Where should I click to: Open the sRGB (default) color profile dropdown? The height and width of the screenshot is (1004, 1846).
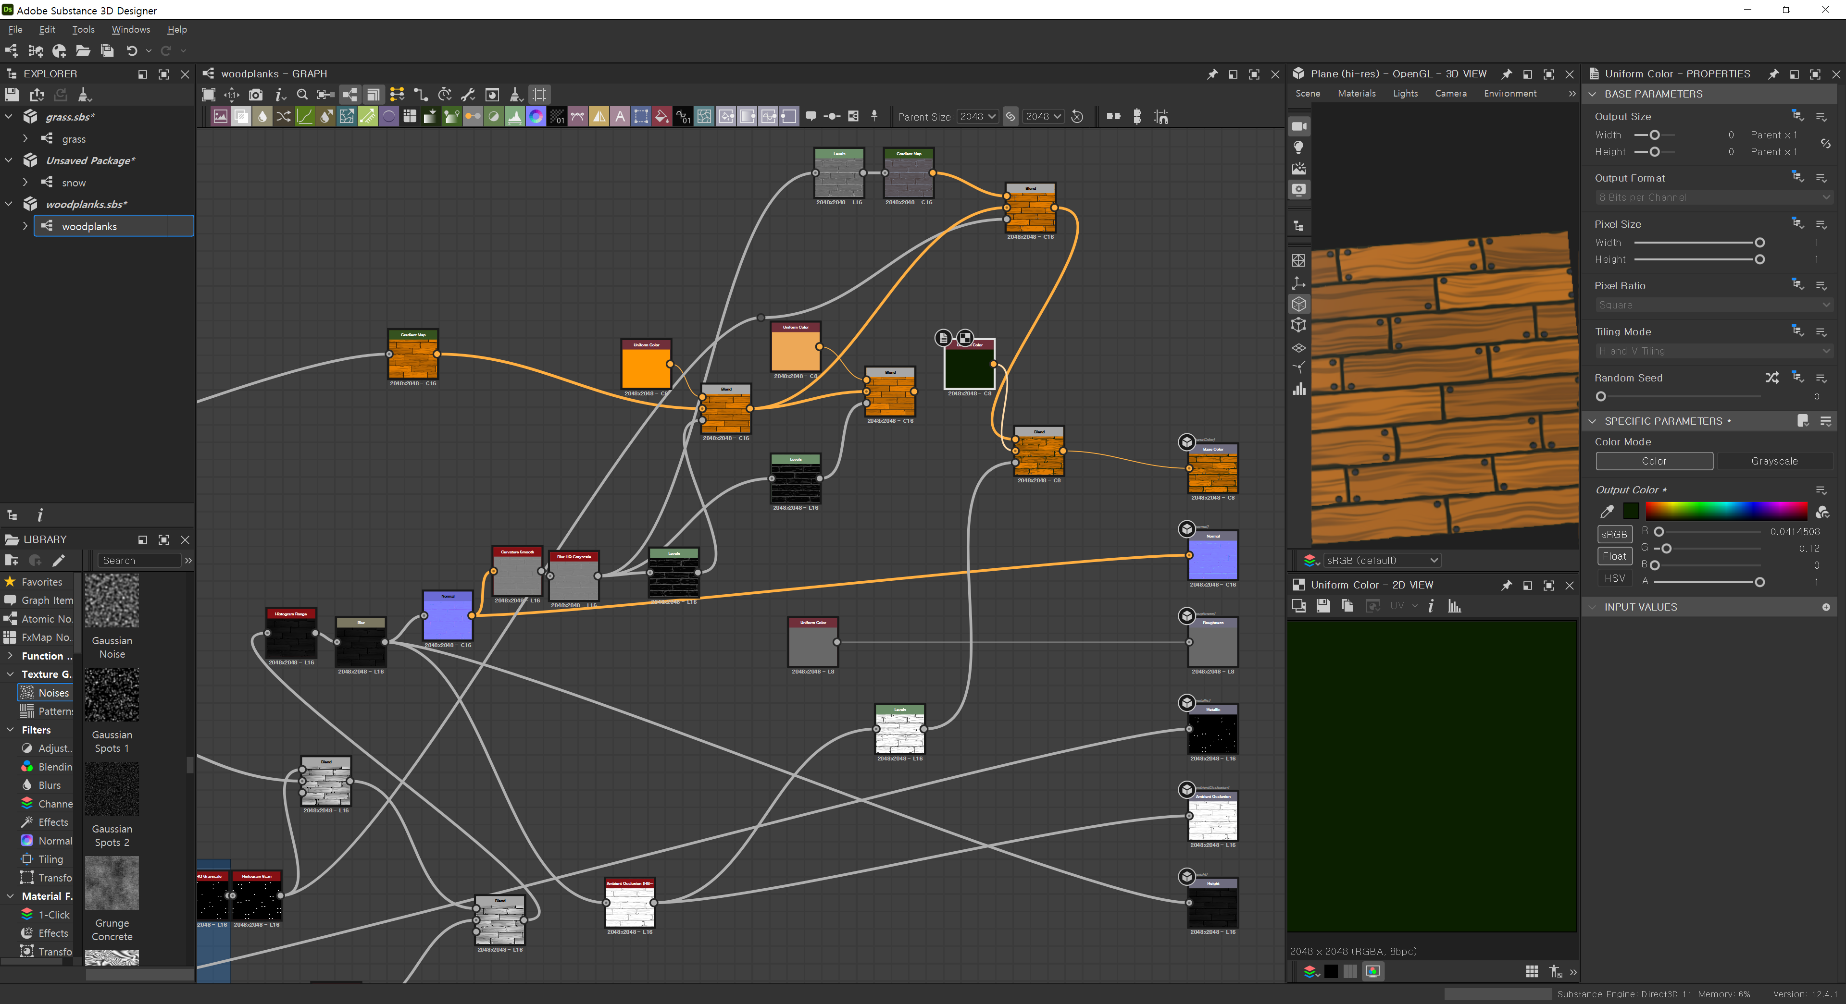[1381, 560]
